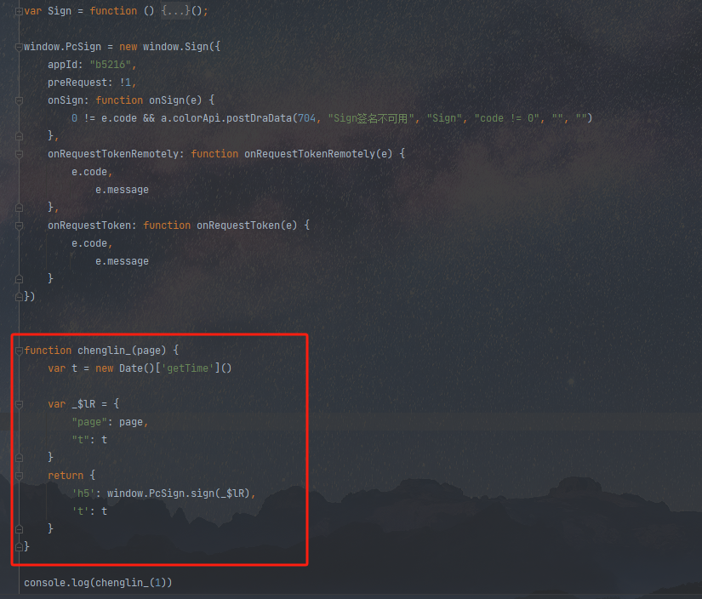Click window.Sign constructor call
Screen dimensions: 702x599
[175, 47]
